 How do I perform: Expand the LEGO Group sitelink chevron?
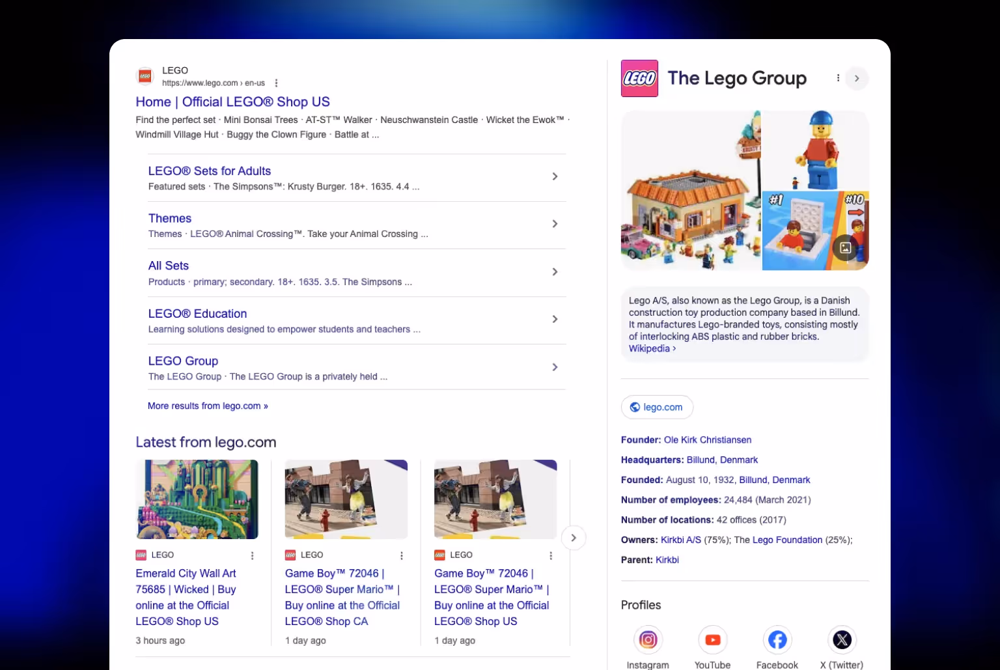(x=555, y=367)
